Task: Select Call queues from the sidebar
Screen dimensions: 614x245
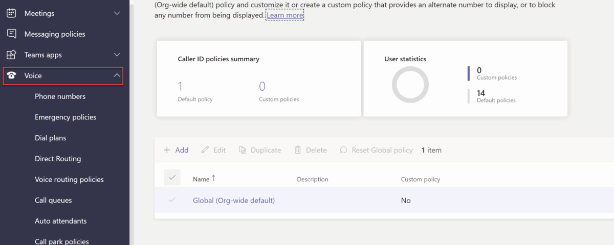Action: [x=53, y=200]
